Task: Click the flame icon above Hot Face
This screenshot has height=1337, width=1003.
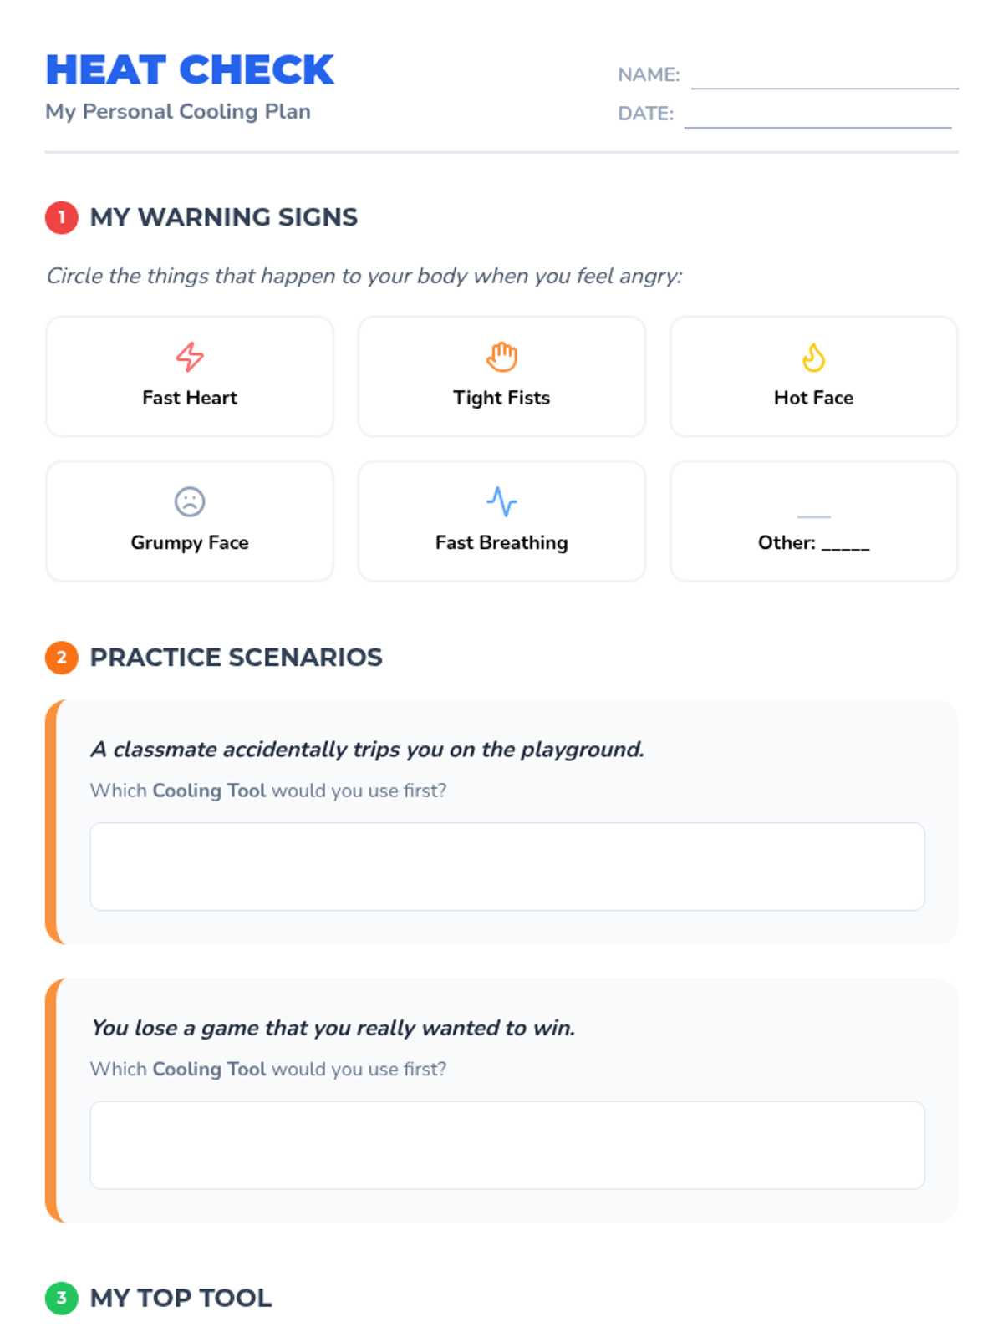Action: [813, 358]
